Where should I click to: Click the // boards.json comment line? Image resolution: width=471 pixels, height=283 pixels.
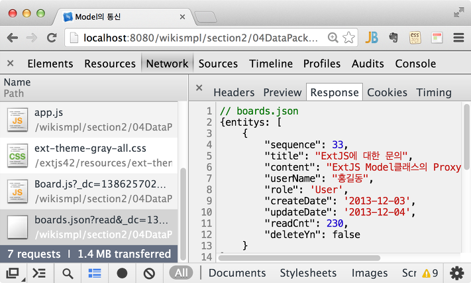(x=259, y=111)
